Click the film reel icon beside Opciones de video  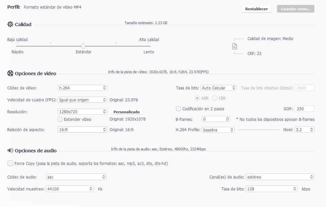[10, 73]
